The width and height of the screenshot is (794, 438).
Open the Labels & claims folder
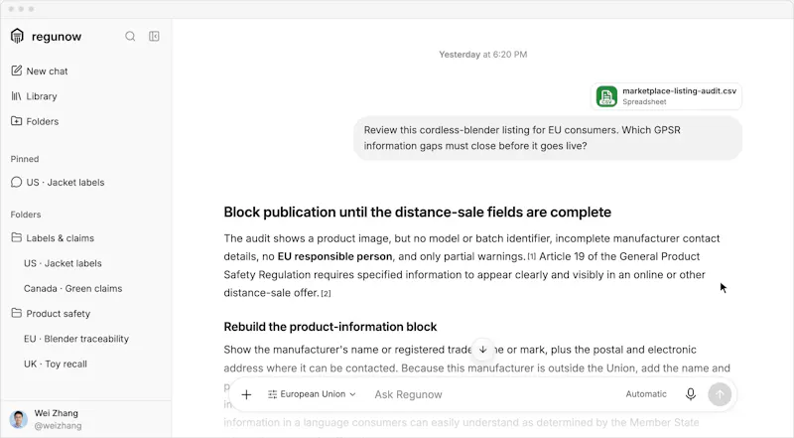pos(53,237)
